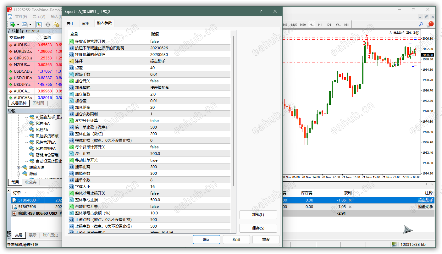Open the 账户历史 tab in Terminal
The width and height of the screenshot is (442, 254).
coord(50,235)
